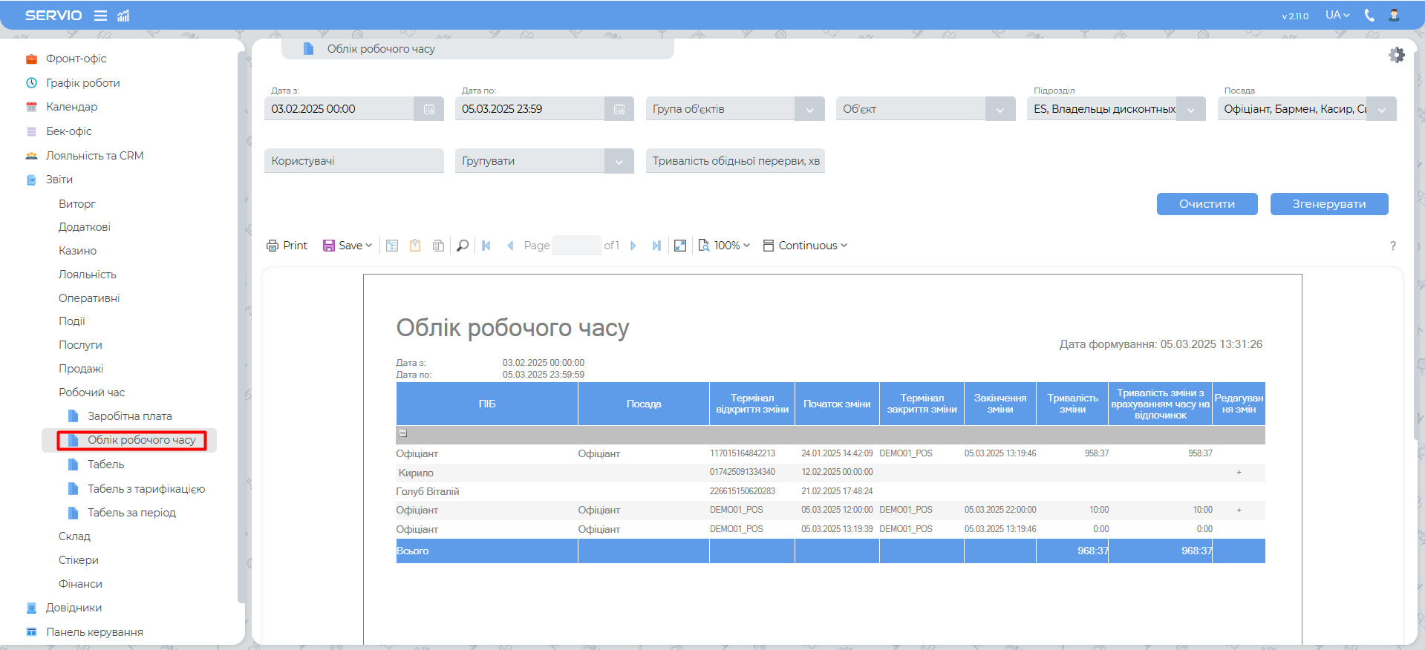Open the settings gear icon

(1396, 55)
